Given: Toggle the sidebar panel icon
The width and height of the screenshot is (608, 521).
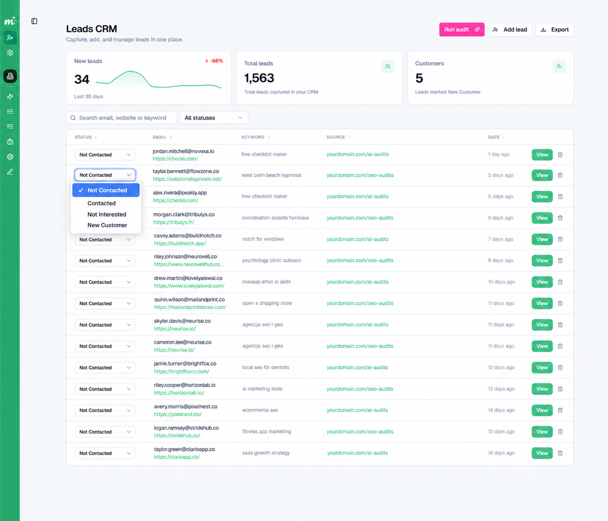Looking at the screenshot, I should tap(34, 21).
